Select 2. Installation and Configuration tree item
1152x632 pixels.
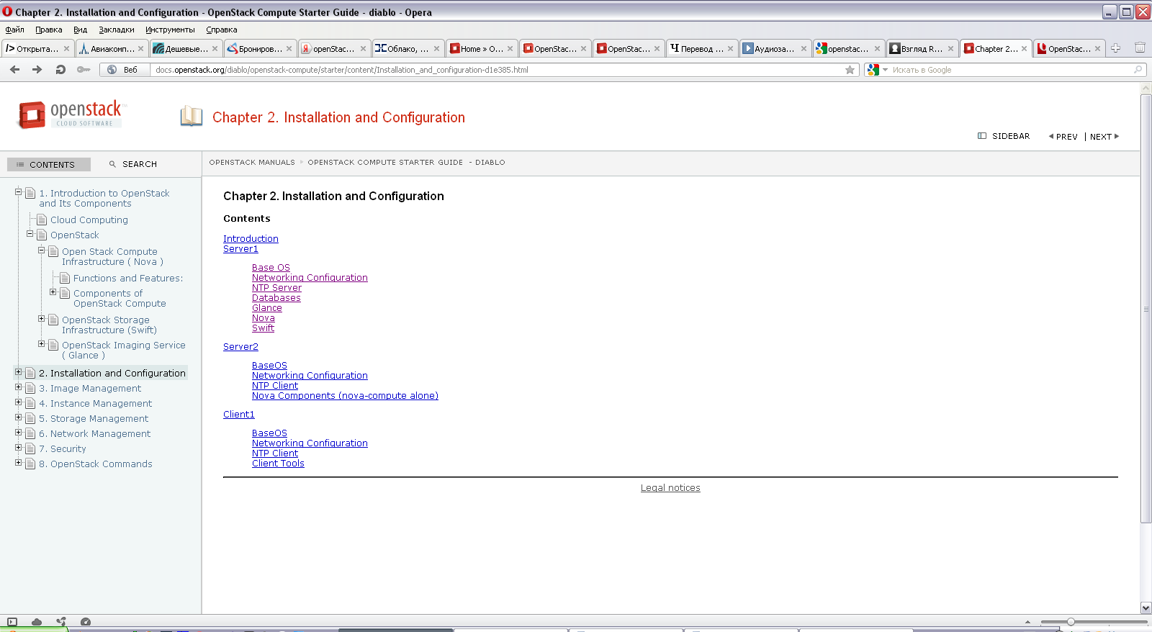[x=112, y=373]
